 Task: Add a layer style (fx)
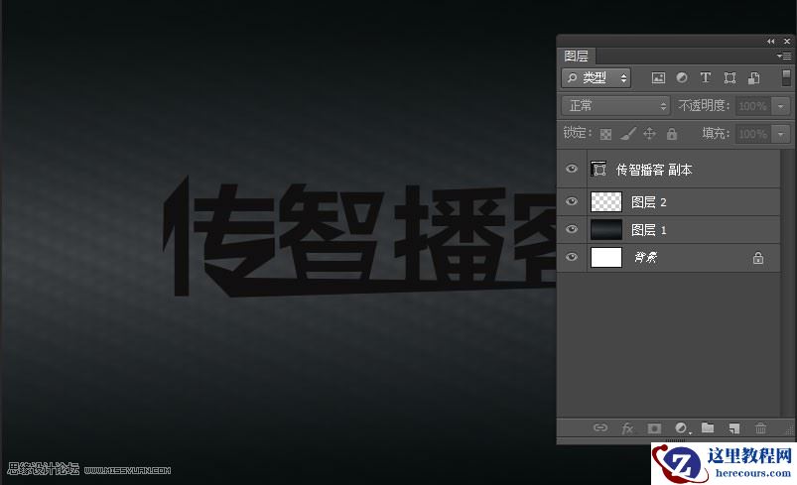[x=627, y=428]
